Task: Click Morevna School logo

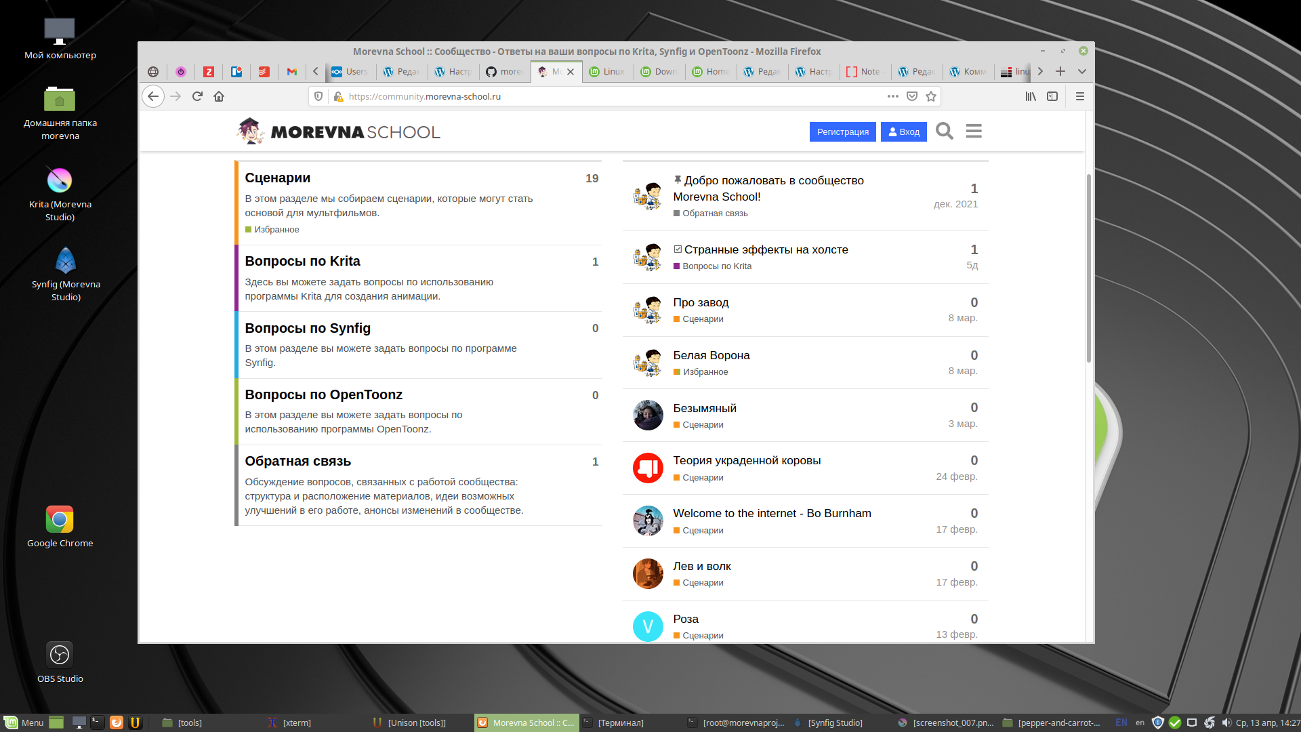Action: tap(339, 131)
